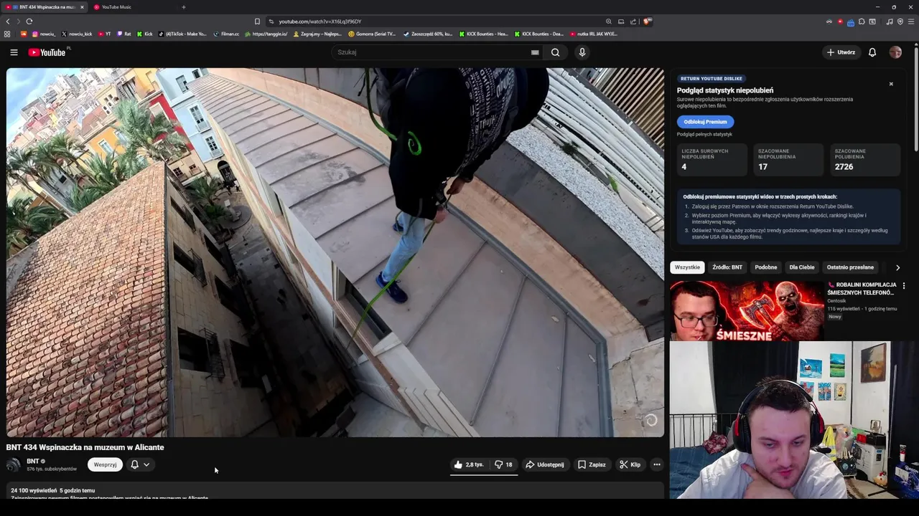Viewport: 919px width, 516px height.
Task: Go to the YouTube home logo
Action: pyautogui.click(x=47, y=52)
